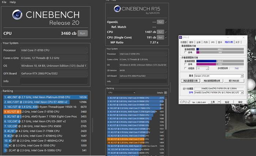Expand the 工具 dropdown arrow in CPU-Z

219,102
